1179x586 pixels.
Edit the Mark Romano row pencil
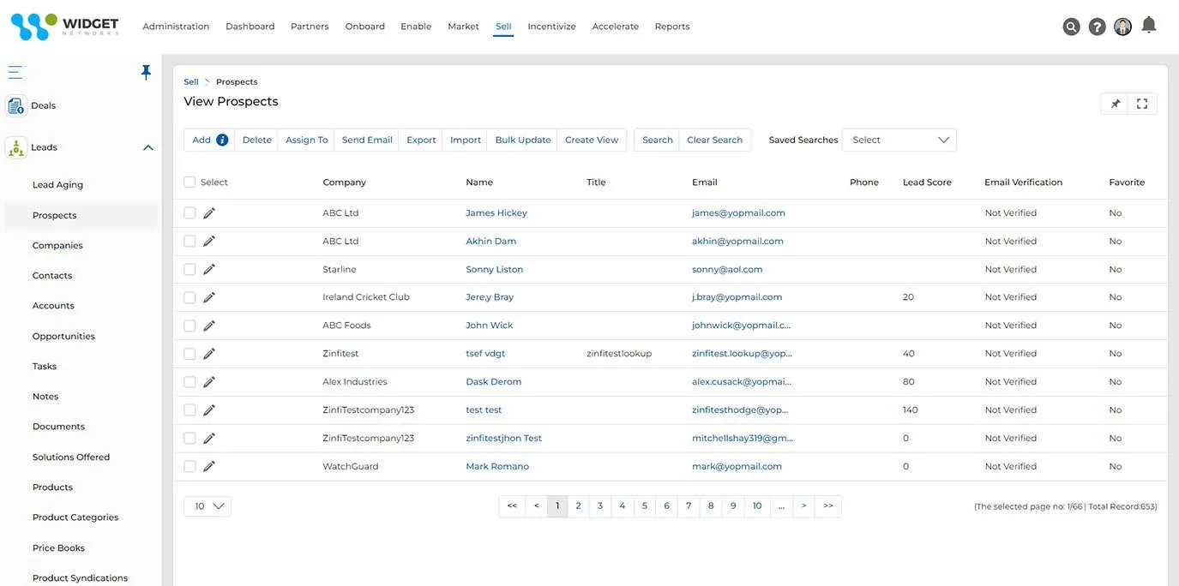click(209, 466)
